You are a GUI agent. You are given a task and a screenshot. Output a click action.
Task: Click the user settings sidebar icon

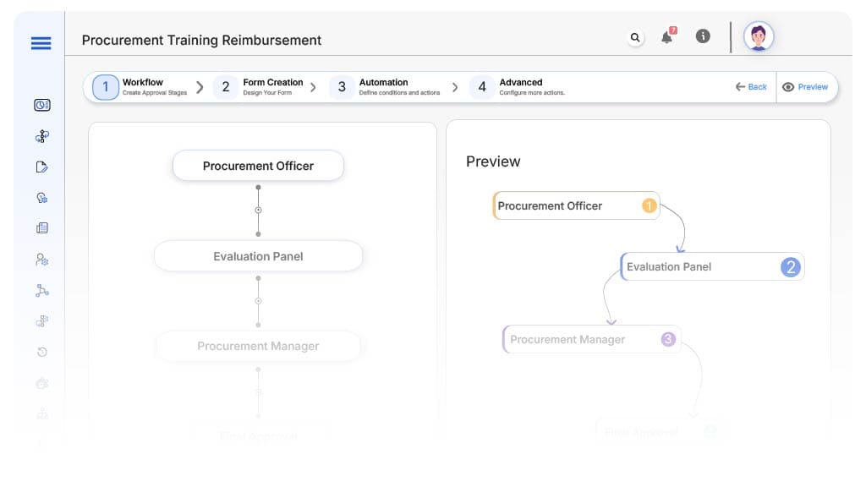[41, 260]
